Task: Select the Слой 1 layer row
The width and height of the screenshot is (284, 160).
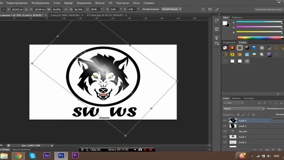Action: pos(253,137)
